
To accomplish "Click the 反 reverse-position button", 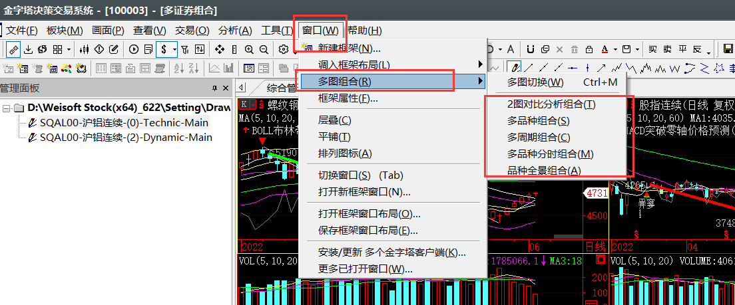I will tap(697, 49).
